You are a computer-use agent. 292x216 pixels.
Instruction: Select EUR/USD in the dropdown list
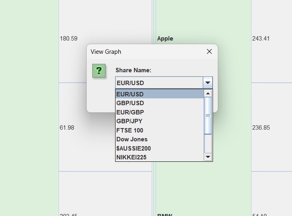pyautogui.click(x=160, y=94)
